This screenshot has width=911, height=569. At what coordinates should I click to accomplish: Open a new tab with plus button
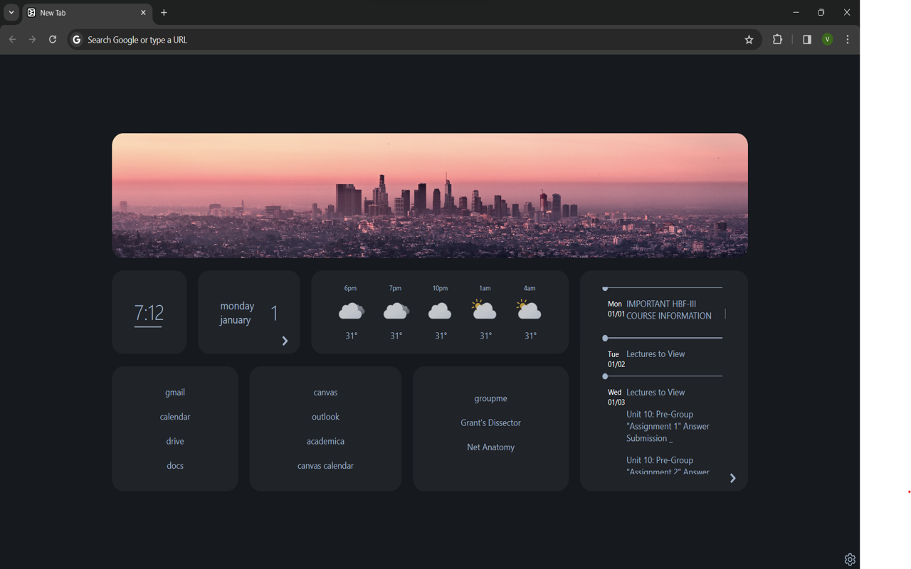coord(164,13)
